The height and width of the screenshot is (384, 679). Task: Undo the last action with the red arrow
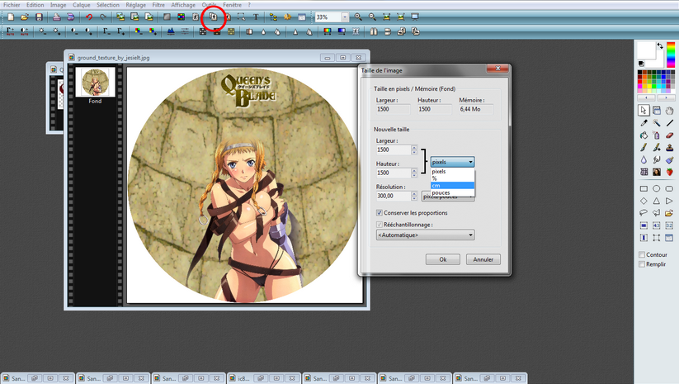coord(89,17)
